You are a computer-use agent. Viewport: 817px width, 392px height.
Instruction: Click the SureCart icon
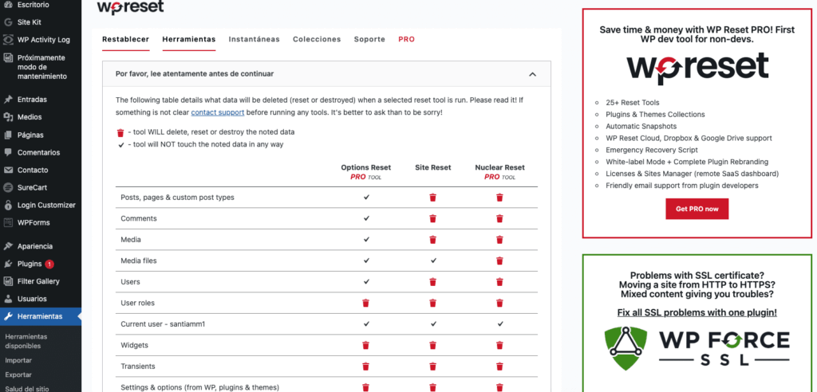[8, 187]
